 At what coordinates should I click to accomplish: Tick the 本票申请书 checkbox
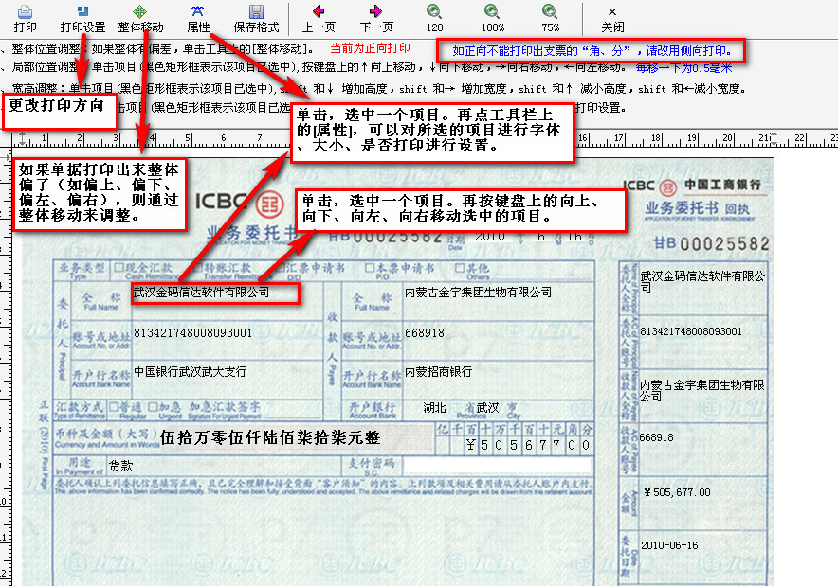point(370,267)
